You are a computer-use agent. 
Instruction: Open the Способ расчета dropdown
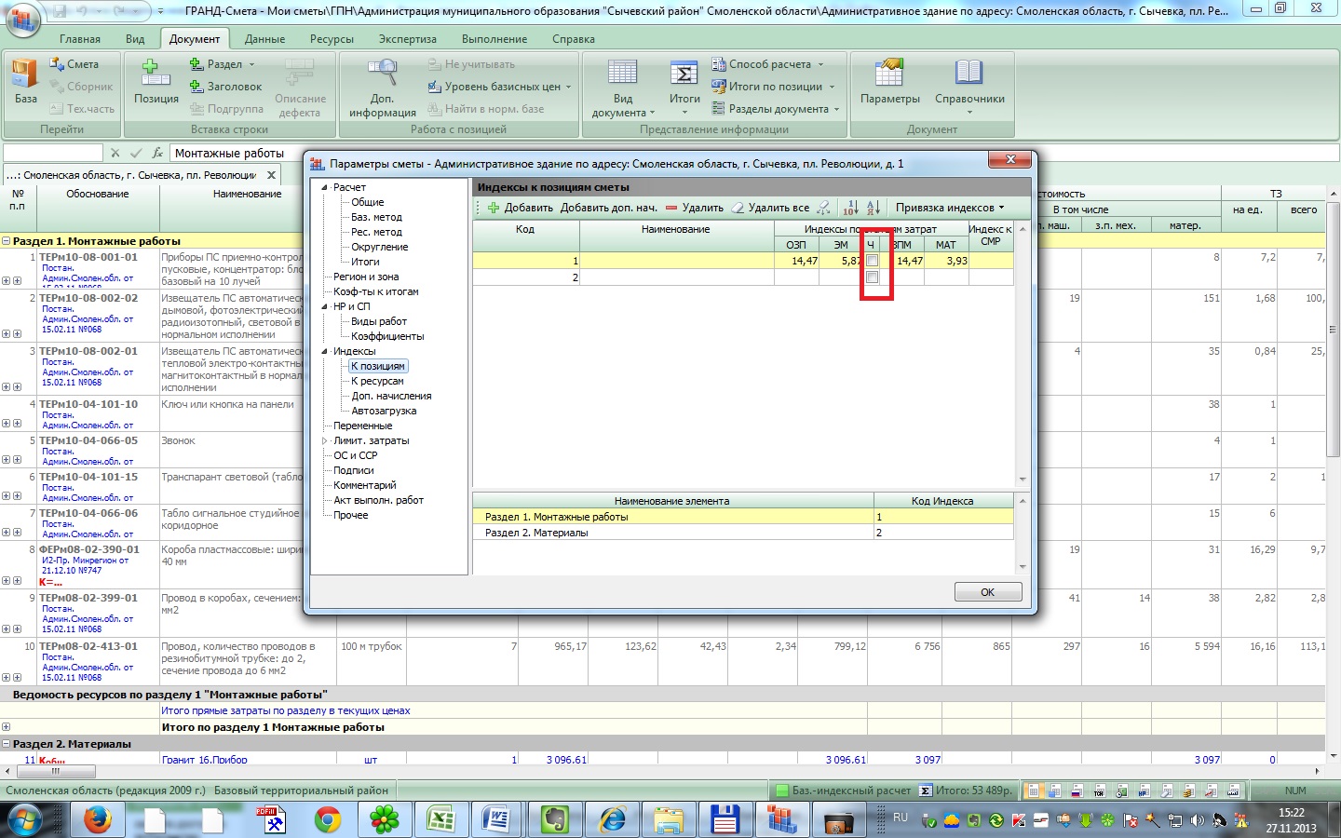pyautogui.click(x=769, y=64)
